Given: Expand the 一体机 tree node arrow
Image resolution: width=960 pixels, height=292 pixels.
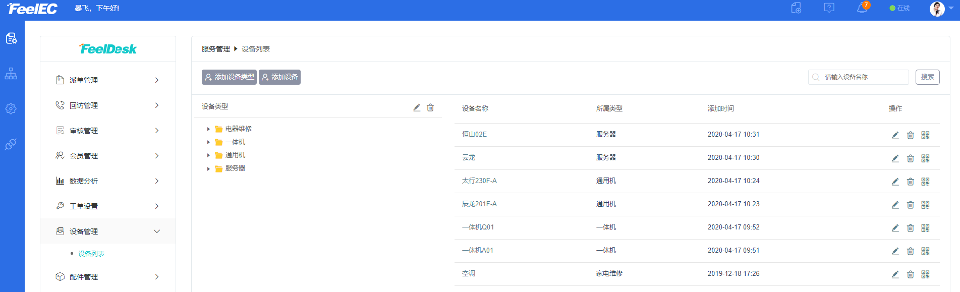Looking at the screenshot, I should 208,142.
